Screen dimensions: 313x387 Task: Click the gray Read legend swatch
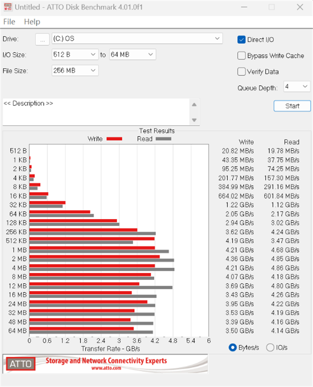(163, 139)
